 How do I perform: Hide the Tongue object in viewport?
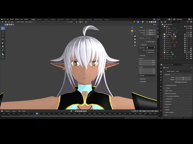pyautogui.click(x=189, y=32)
